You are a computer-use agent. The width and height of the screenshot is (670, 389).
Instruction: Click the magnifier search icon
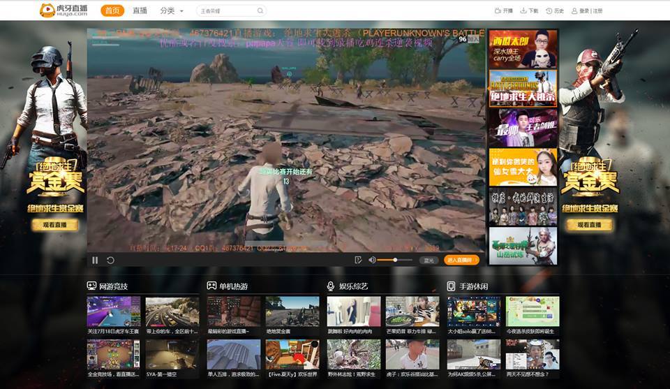pos(260,10)
